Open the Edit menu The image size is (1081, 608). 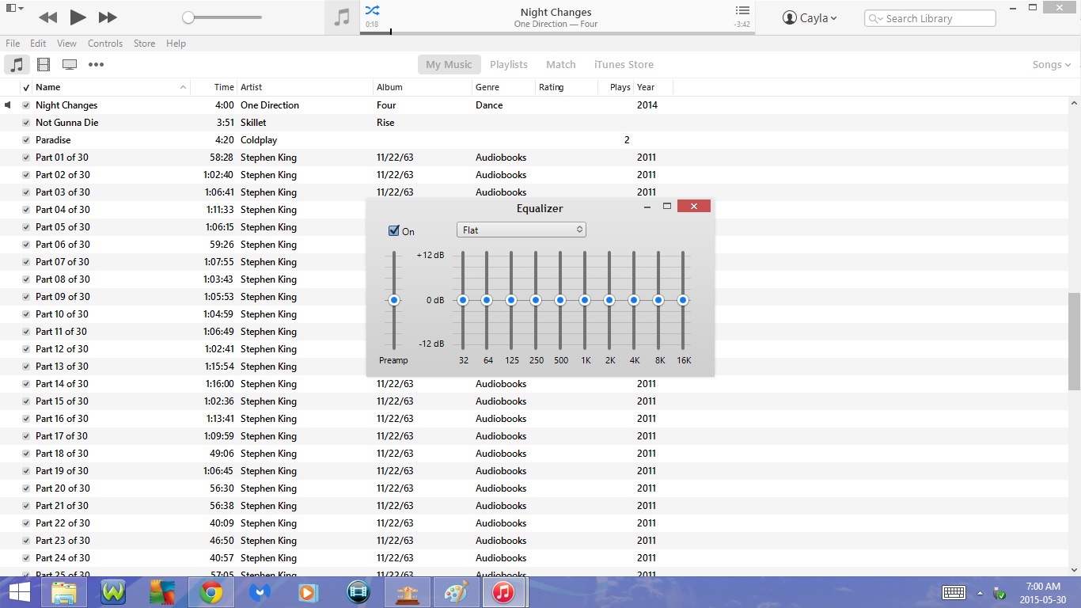tap(38, 44)
